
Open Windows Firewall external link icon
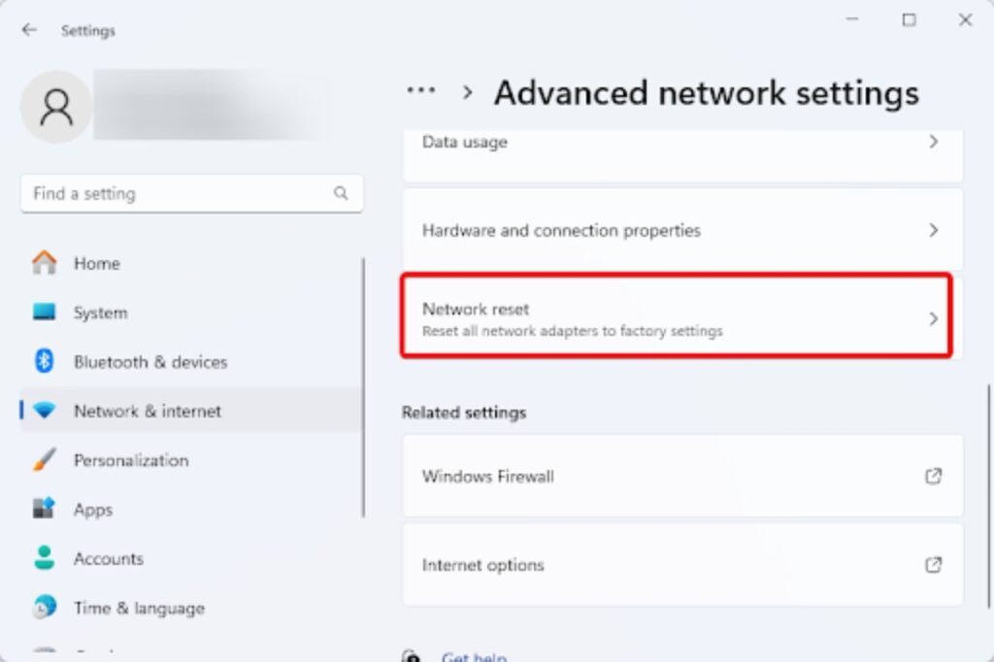tap(933, 477)
